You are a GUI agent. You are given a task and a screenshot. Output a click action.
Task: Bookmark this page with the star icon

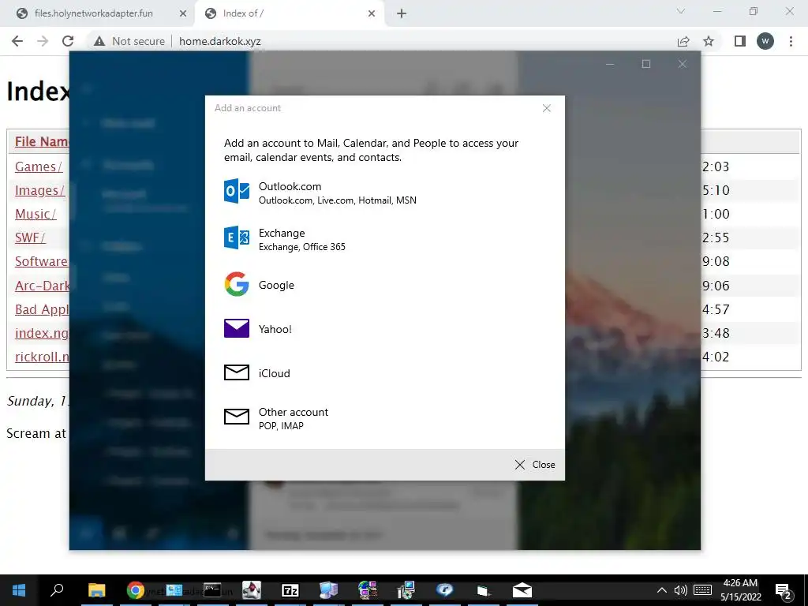pyautogui.click(x=709, y=41)
